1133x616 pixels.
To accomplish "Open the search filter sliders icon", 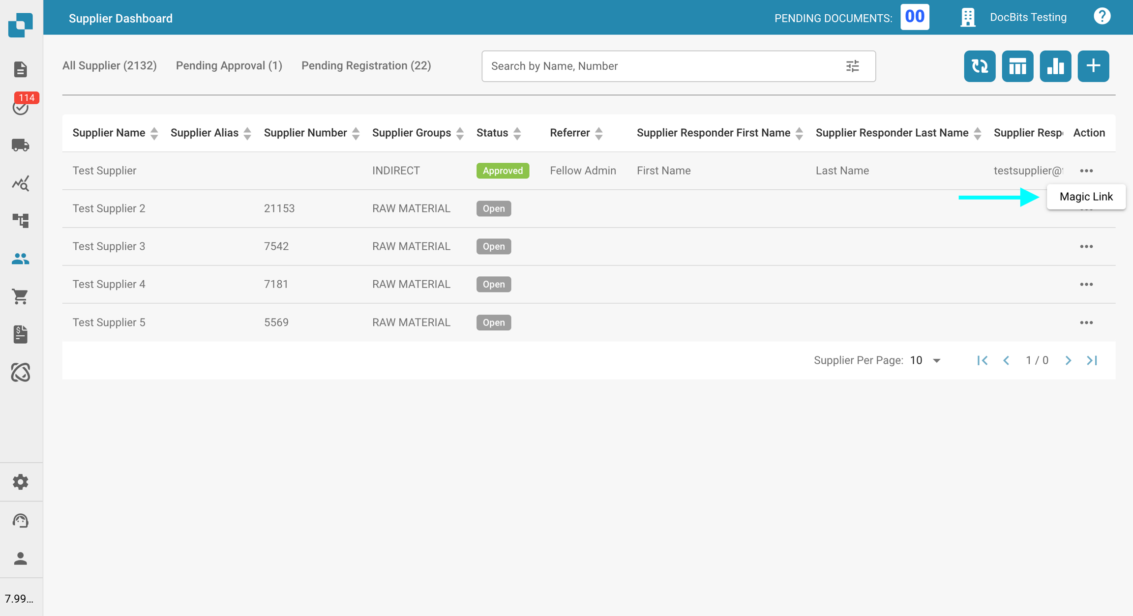I will pyautogui.click(x=852, y=66).
